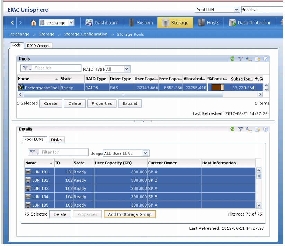Switch to the RAID Groups tab
This screenshot has width=285, height=247.
click(x=38, y=46)
